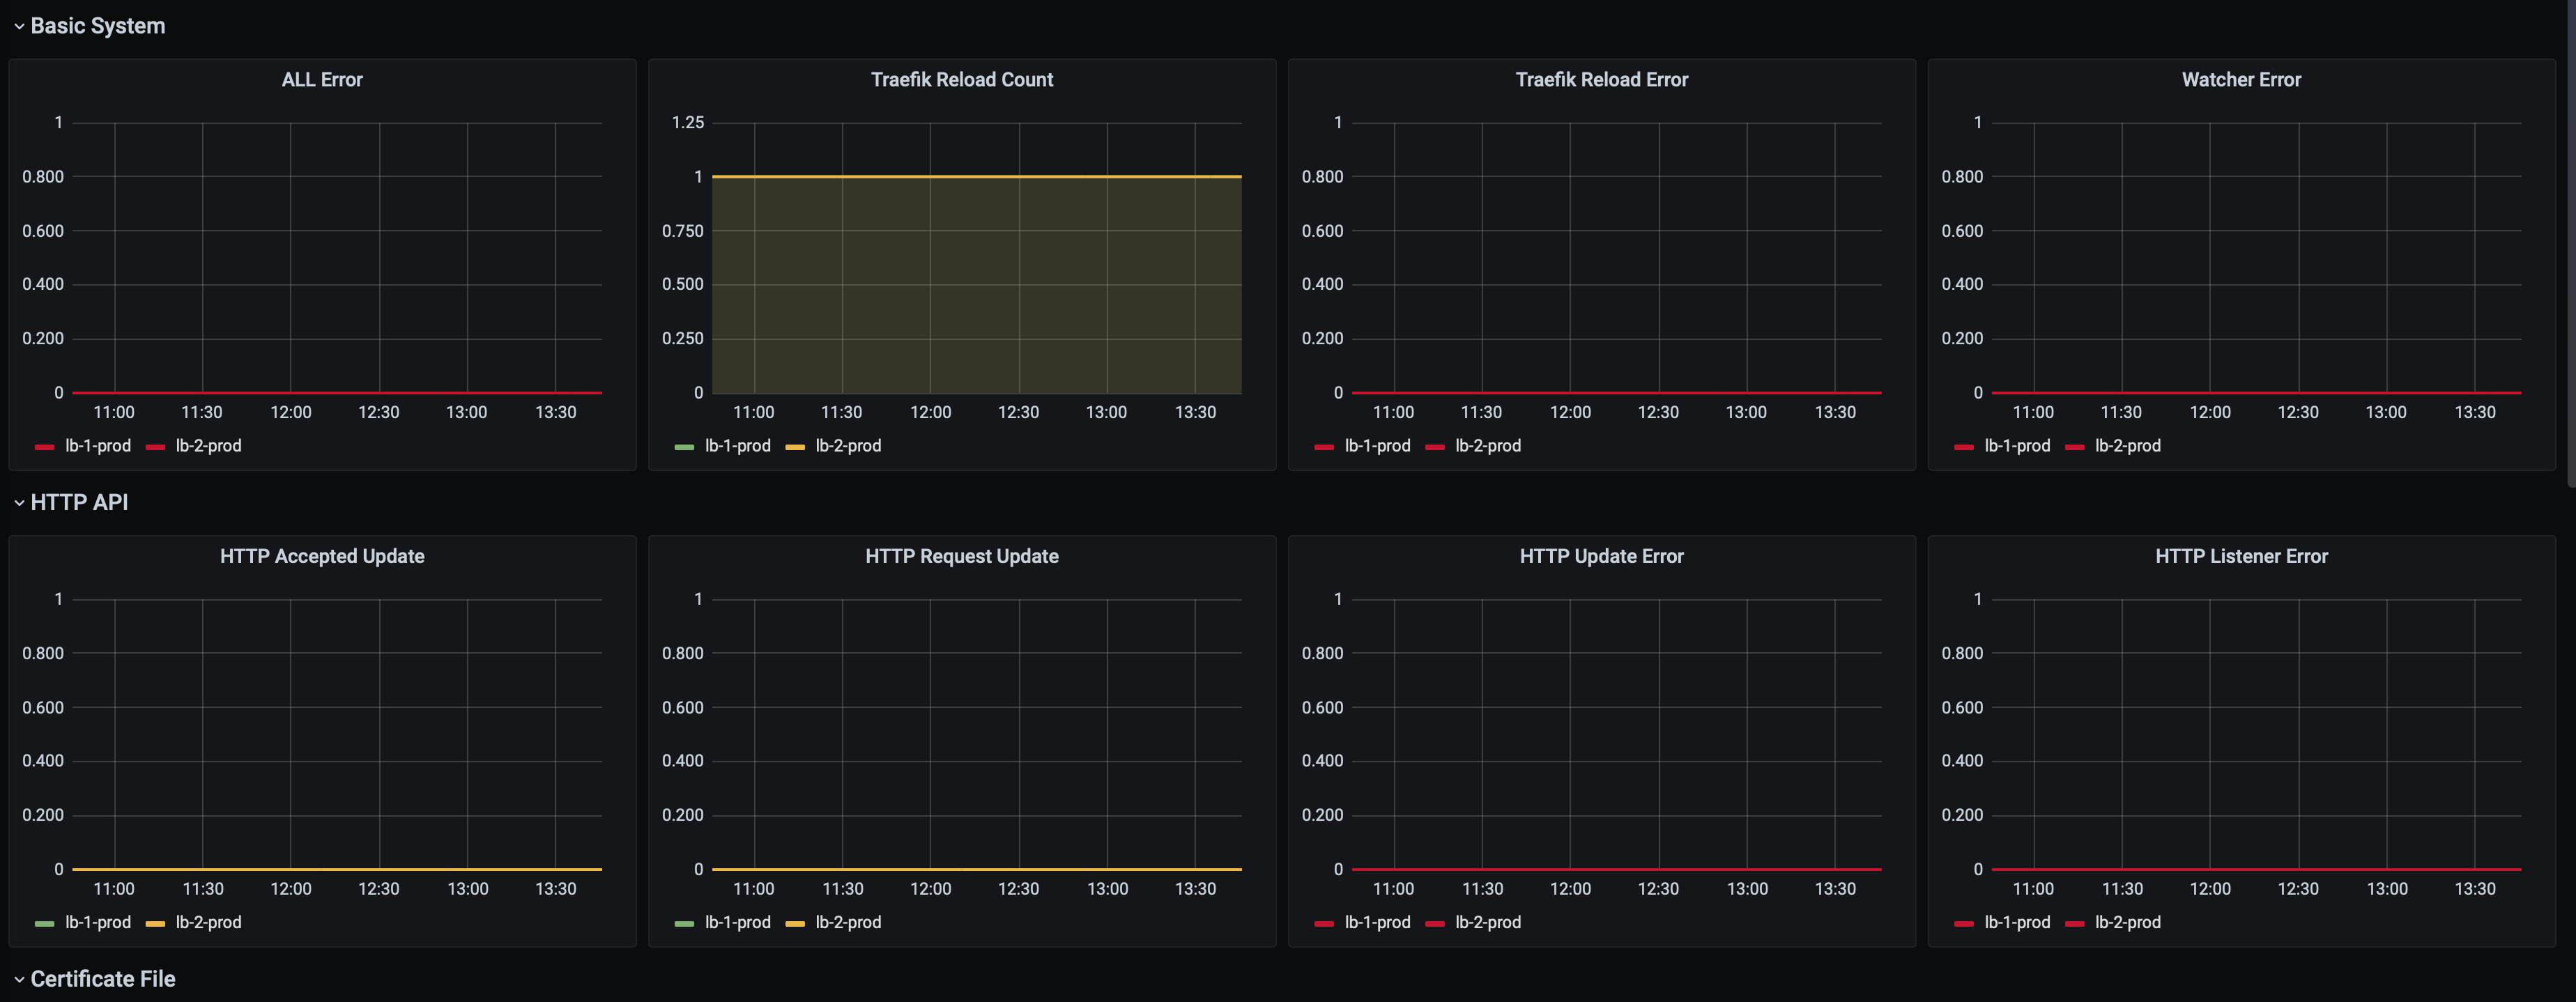2576x1002 pixels.
Task: Collapse the HTTP API row
Action: (79, 502)
